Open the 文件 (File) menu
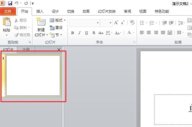The height and width of the screenshot is (127, 192). pos(8,11)
